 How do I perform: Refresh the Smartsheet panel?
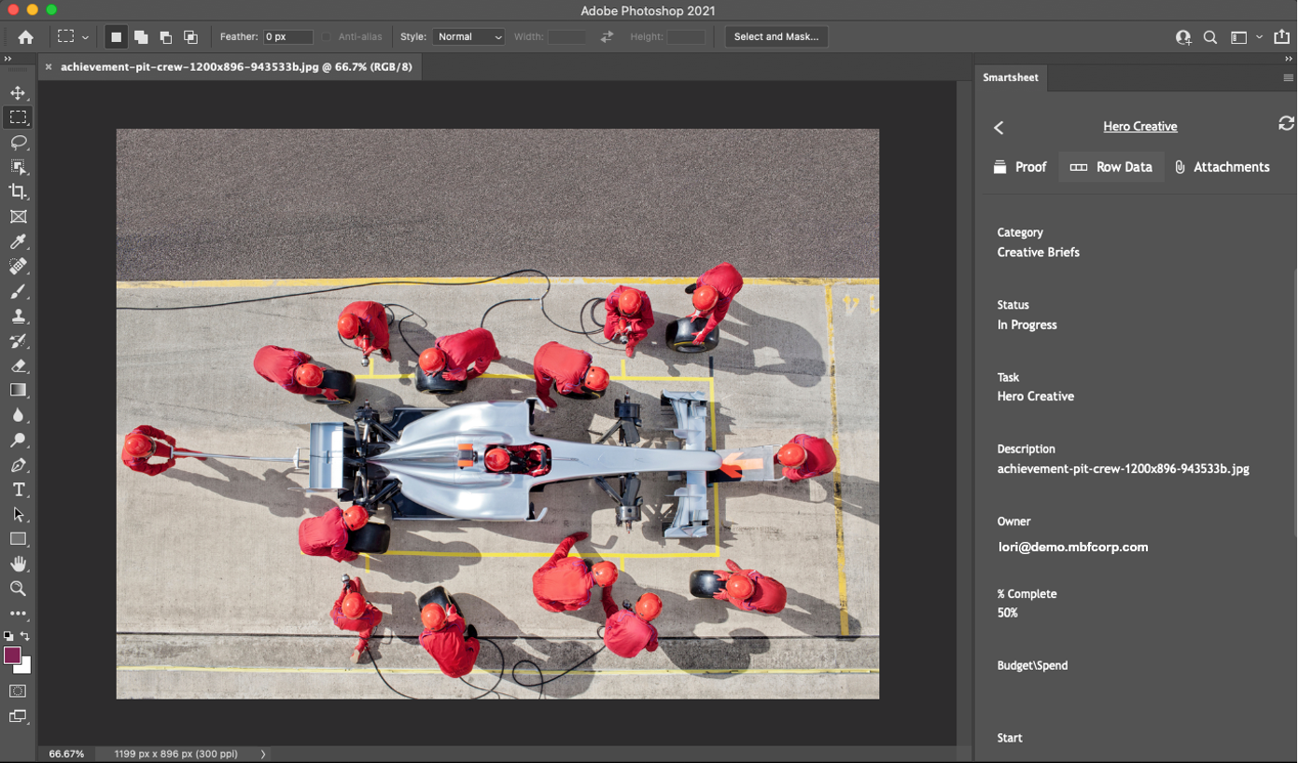coord(1286,123)
